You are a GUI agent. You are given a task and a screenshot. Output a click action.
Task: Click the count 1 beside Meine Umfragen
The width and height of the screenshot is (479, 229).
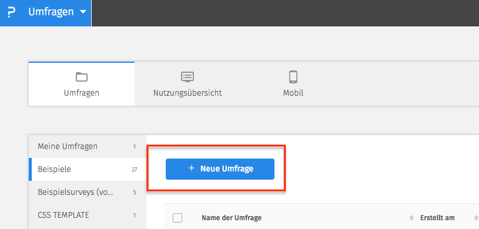pos(135,147)
